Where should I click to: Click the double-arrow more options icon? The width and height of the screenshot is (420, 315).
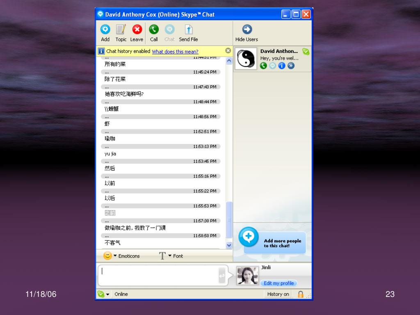pyautogui.click(x=291, y=66)
